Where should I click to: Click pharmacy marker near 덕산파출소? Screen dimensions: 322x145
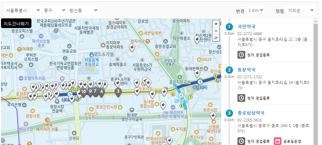tap(197, 40)
